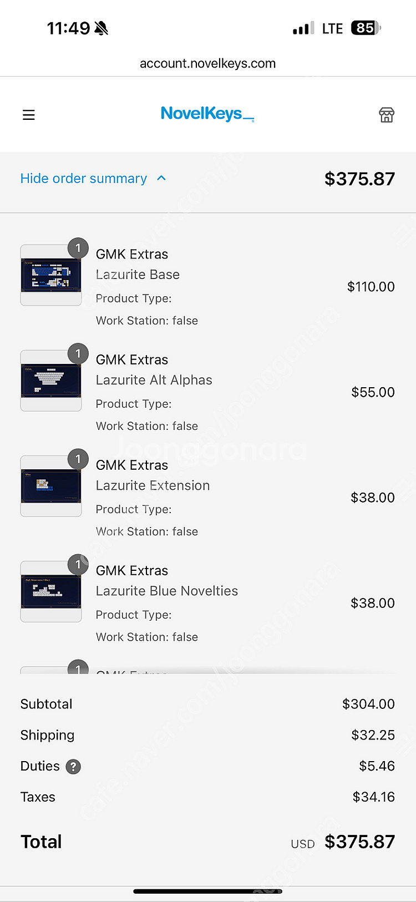Open Lazurite Alt Alphas product thumbnail
This screenshot has width=416, height=902.
[51, 381]
